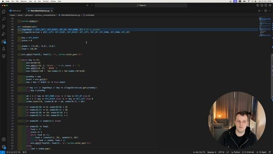Run the Python file with play button
273x154 pixels.
tap(259, 11)
